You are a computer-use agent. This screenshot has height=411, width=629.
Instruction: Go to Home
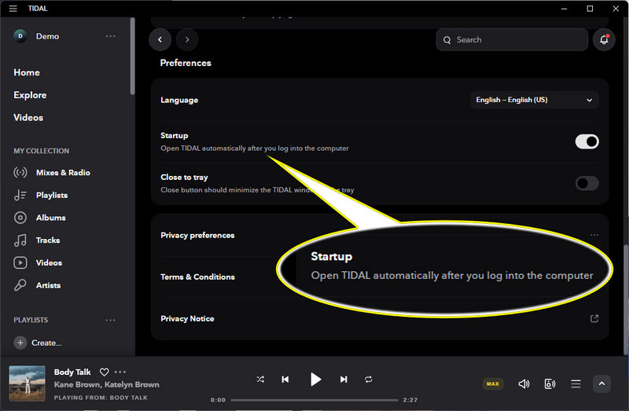(x=27, y=72)
